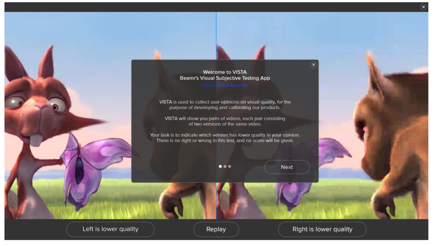Click the 'Welcome to VISTA' heading
The height and width of the screenshot is (246, 437).
tap(225, 72)
